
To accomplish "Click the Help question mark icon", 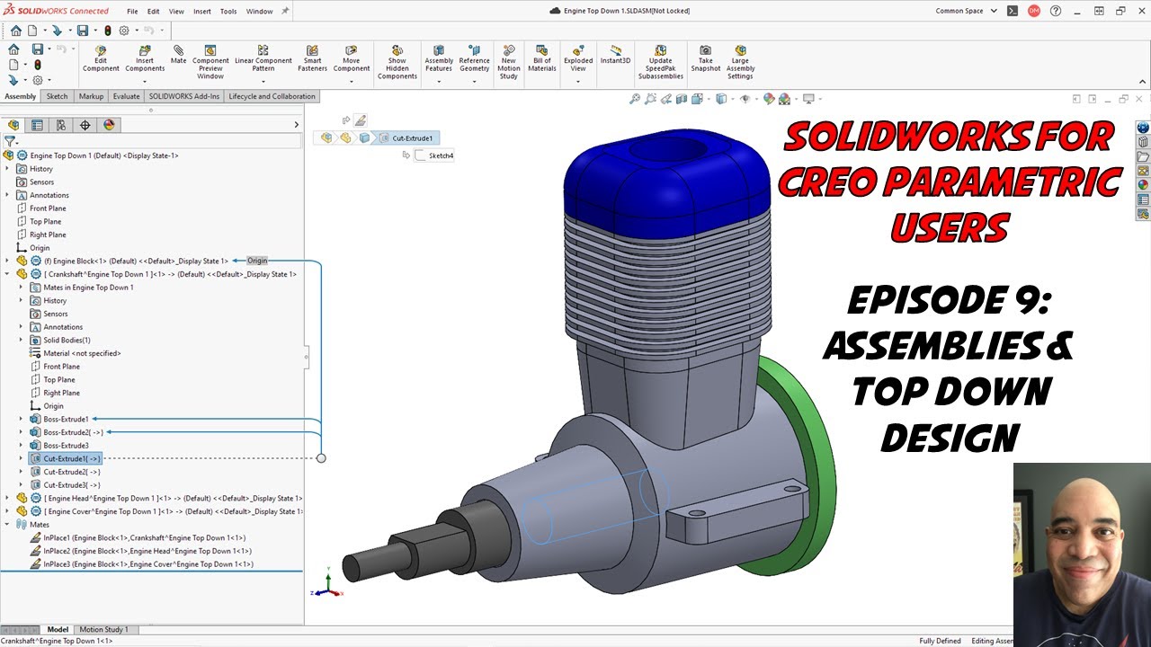I will pyautogui.click(x=1057, y=11).
